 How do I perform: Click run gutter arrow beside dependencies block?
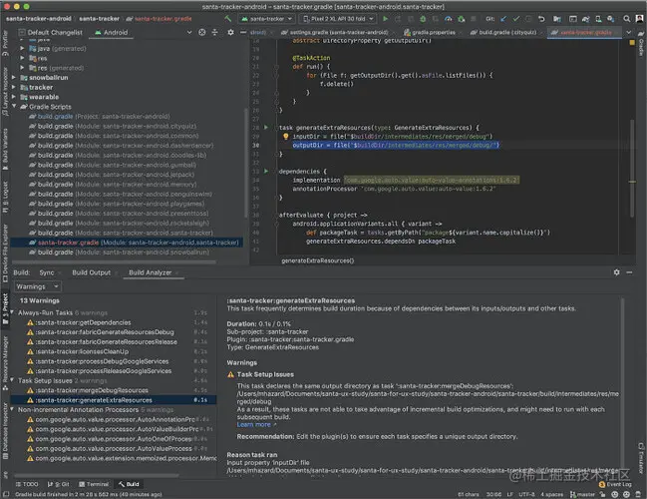coord(266,171)
